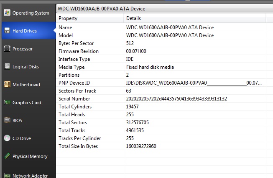Click the Operating System Windows flag icon

7,13
